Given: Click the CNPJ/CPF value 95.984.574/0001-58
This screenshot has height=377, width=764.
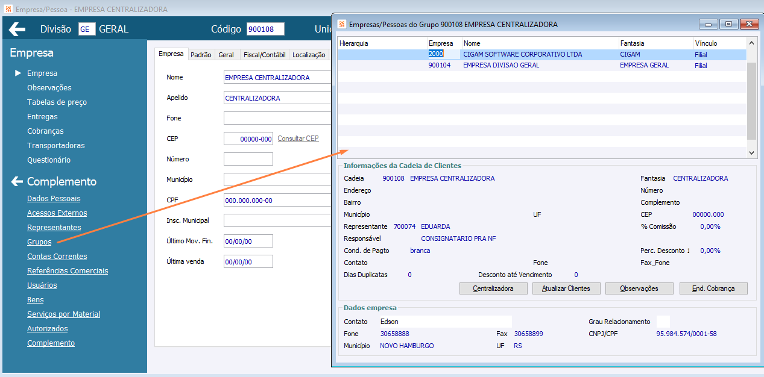Looking at the screenshot, I should (x=686, y=334).
